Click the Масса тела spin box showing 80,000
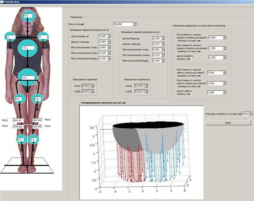The height and width of the screenshot is (201, 254). coord(125,24)
